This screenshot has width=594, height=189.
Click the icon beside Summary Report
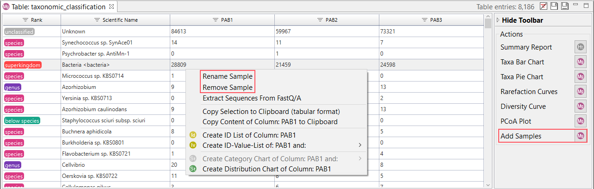(580, 47)
